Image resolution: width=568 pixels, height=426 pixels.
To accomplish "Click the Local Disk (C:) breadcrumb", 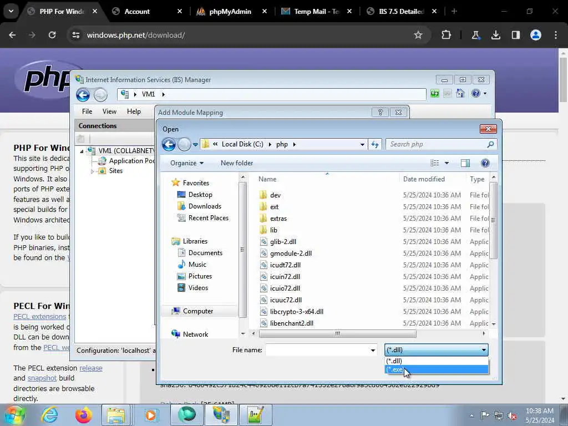I will 242,144.
